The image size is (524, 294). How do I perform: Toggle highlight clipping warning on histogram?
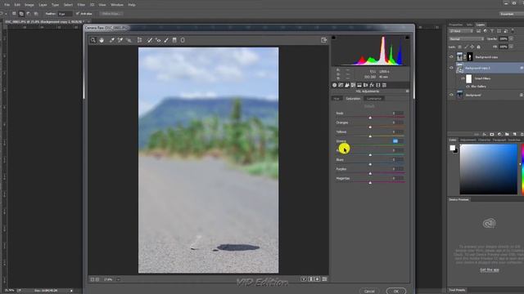(407, 38)
